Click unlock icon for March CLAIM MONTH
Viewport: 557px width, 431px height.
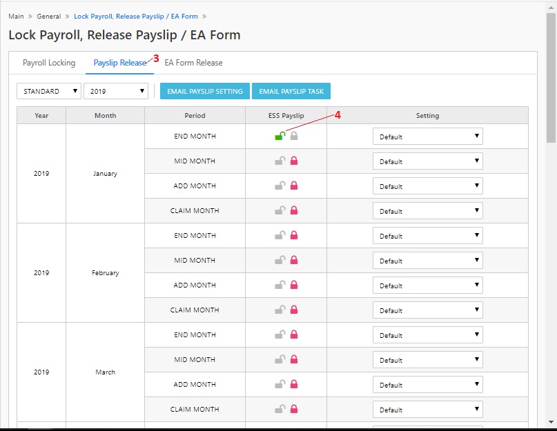pos(280,410)
